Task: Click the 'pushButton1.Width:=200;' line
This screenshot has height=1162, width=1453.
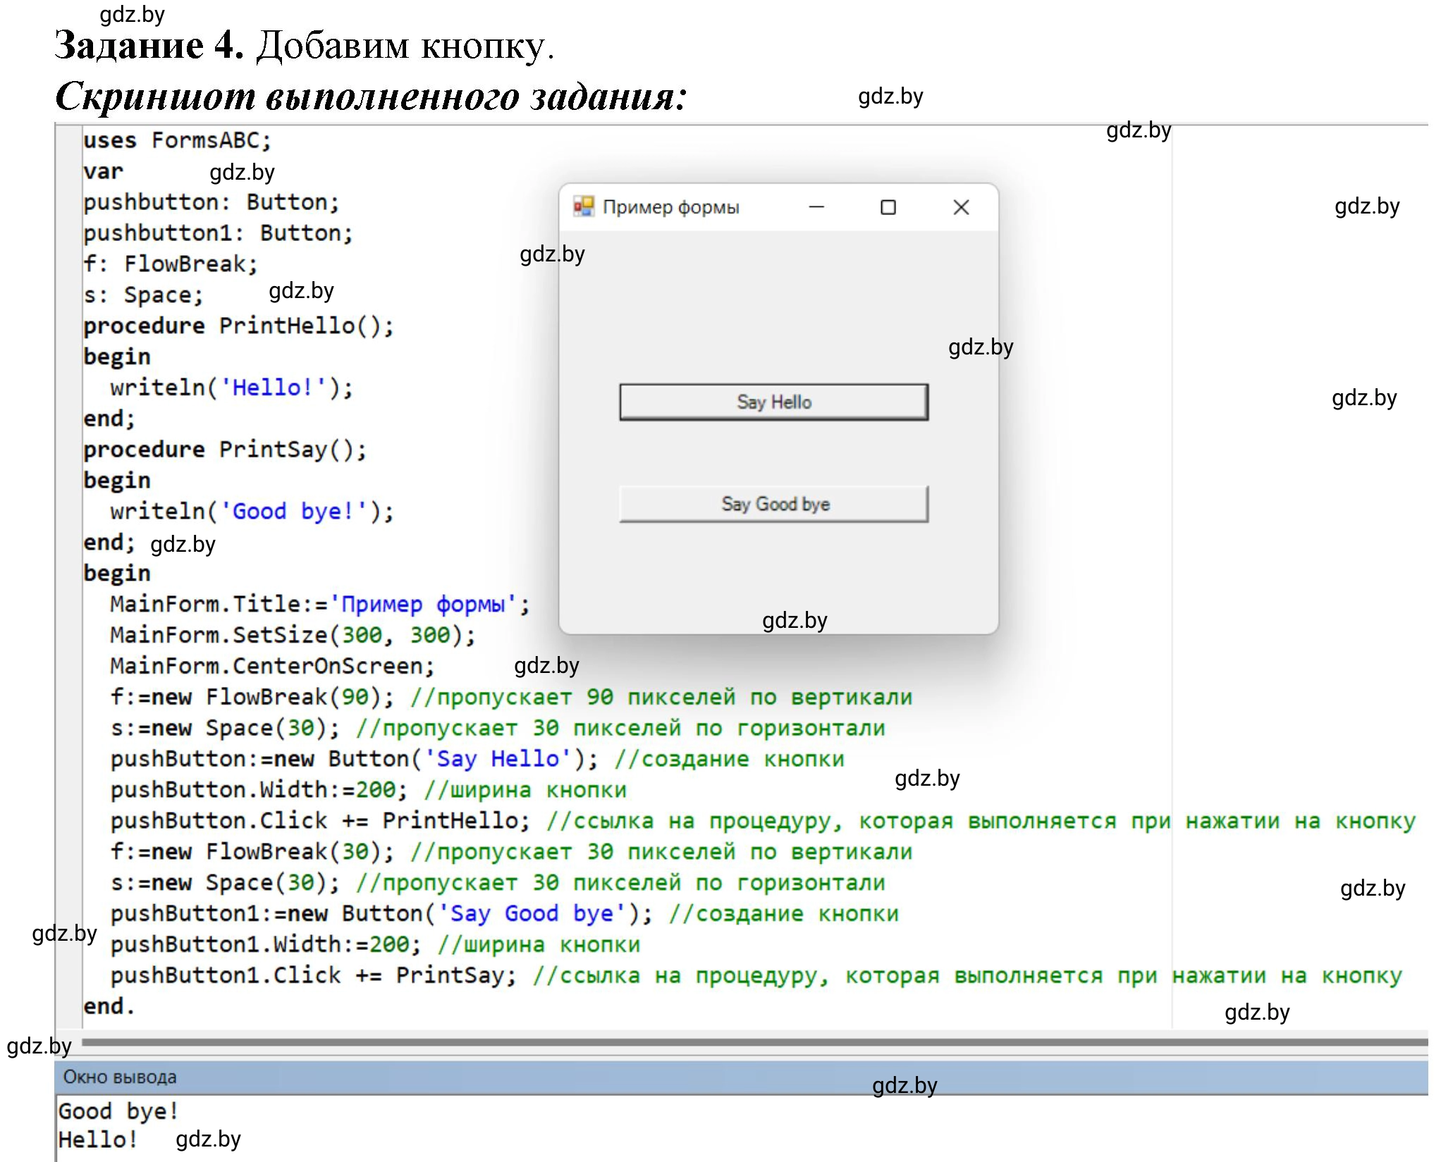Action: pos(375,945)
